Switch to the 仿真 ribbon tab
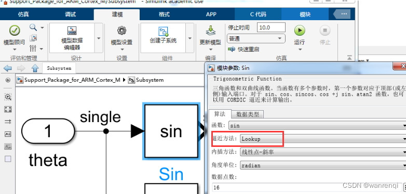The image size is (406, 194). click(23, 14)
